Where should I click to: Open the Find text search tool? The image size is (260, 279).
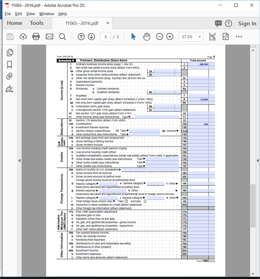pos(63,37)
